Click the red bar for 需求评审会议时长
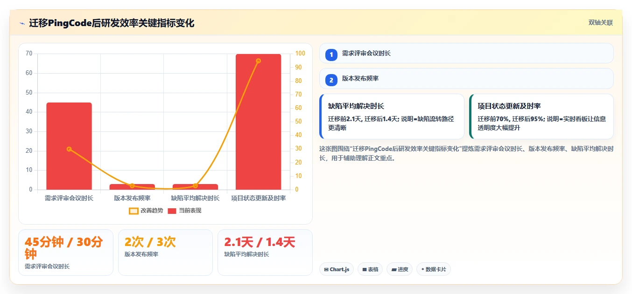 69,146
